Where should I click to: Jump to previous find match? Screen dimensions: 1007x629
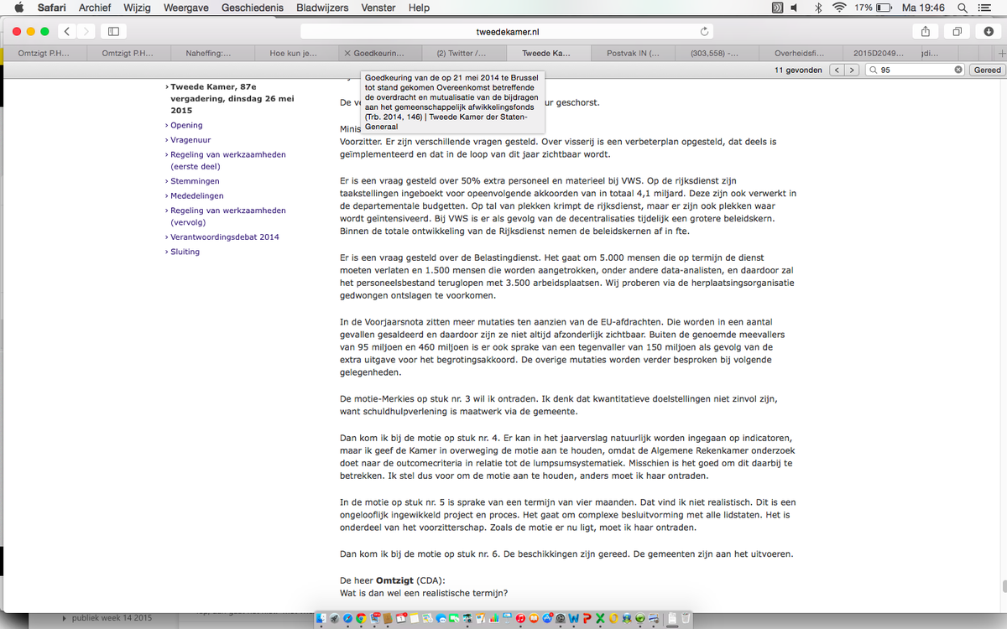[837, 70]
